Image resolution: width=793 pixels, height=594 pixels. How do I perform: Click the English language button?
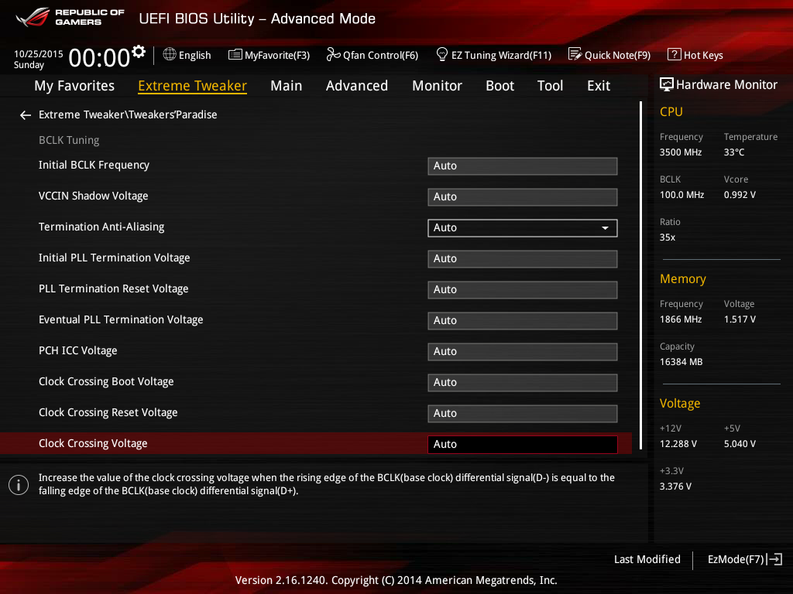tap(187, 55)
